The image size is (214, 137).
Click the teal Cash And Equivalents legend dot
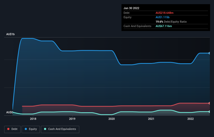(x=45, y=129)
